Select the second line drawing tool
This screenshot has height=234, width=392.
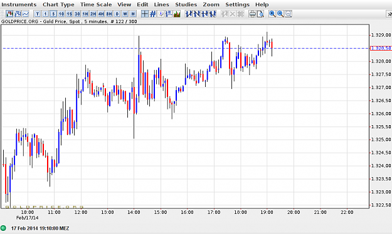coord(197,14)
